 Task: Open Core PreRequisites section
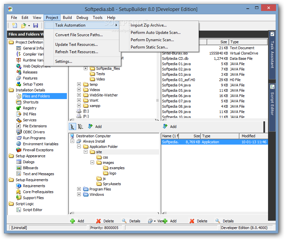pos(38,192)
